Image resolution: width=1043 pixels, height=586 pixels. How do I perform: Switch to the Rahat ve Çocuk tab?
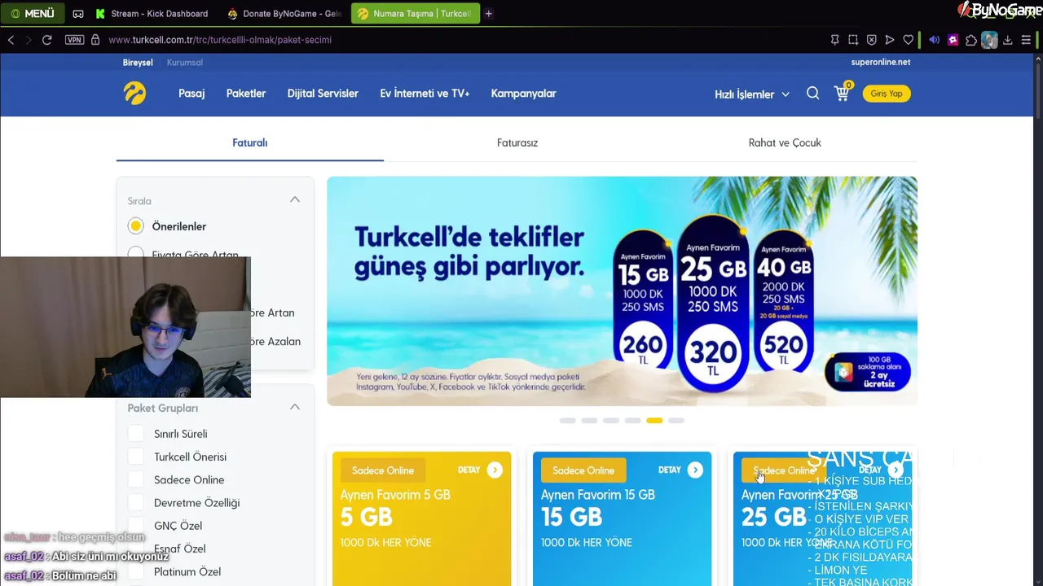[x=785, y=142]
